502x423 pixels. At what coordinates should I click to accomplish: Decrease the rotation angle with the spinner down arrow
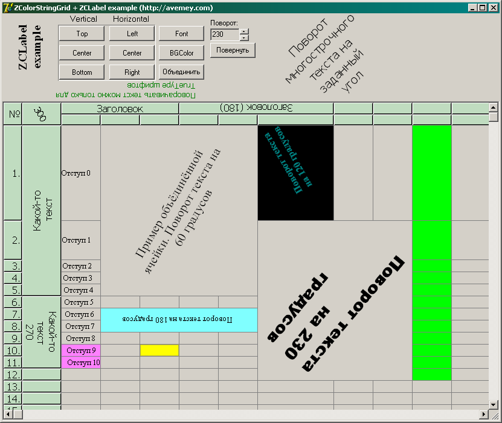(x=244, y=37)
